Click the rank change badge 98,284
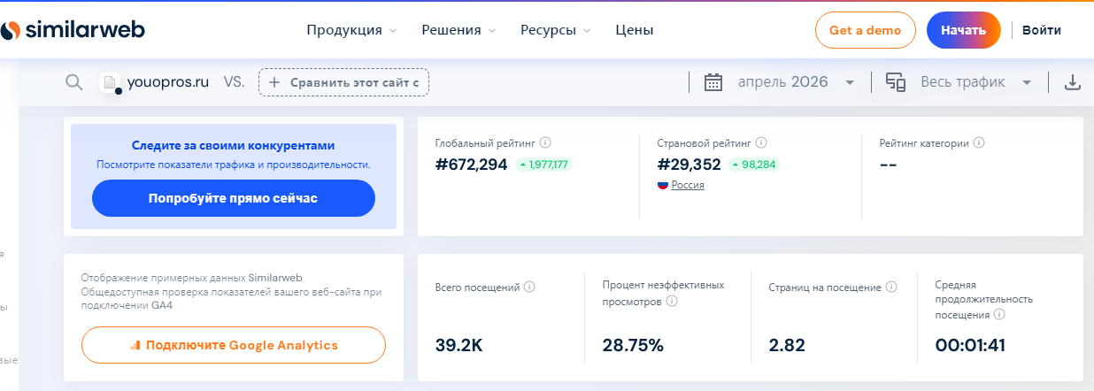This screenshot has height=391, width=1094. point(755,165)
